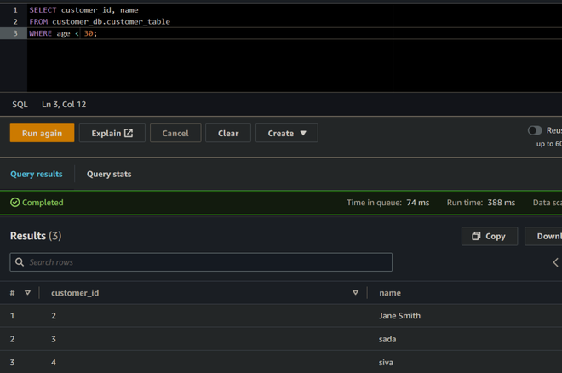Click the external link icon on Explain
Image resolution: width=562 pixels, height=373 pixels.
pos(129,133)
